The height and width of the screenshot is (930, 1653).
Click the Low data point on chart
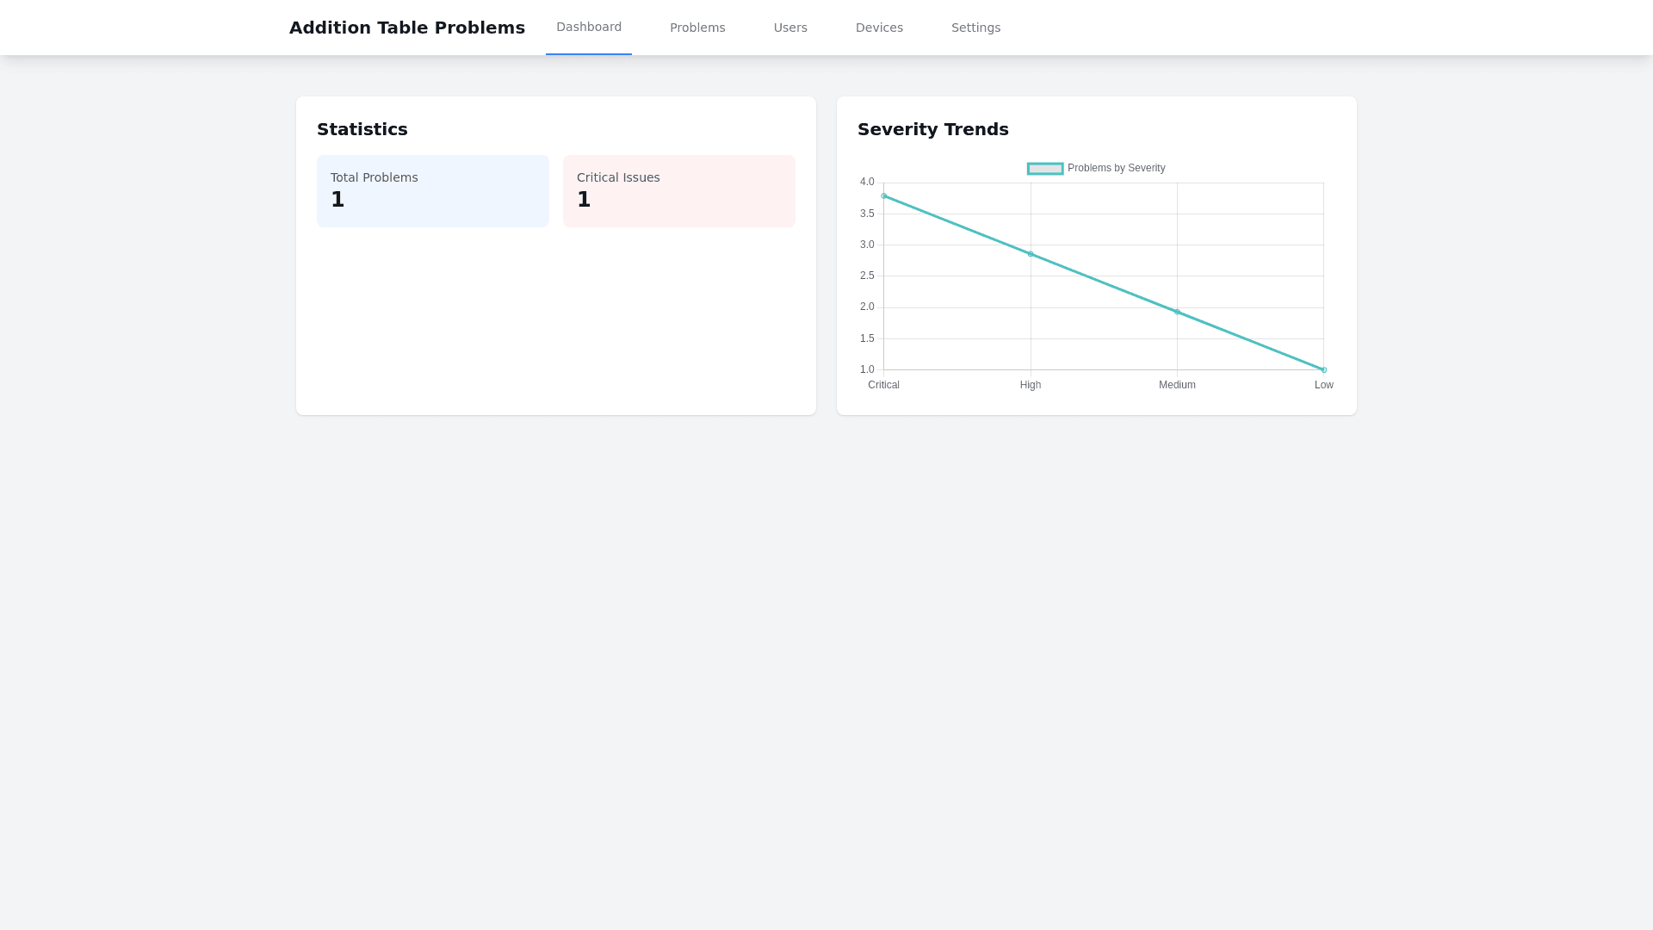[1323, 369]
